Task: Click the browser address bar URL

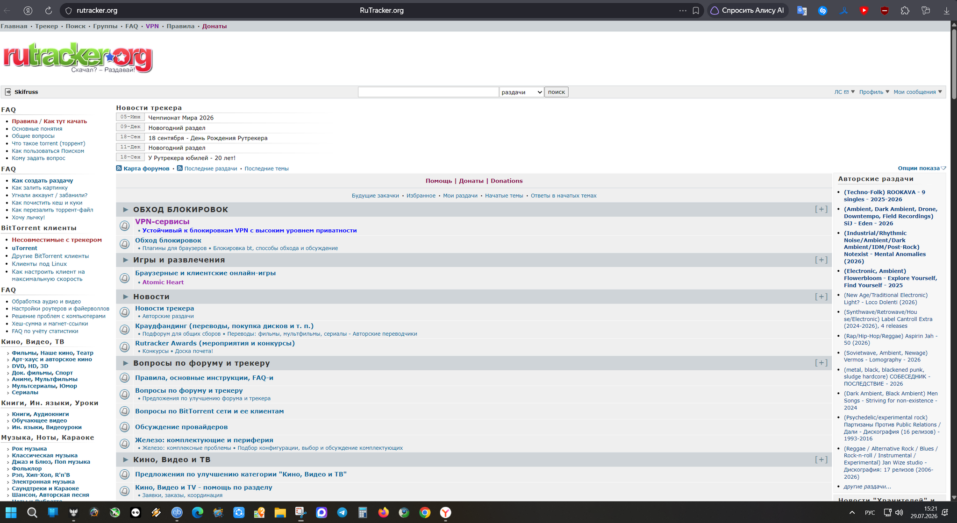Action: tap(97, 10)
